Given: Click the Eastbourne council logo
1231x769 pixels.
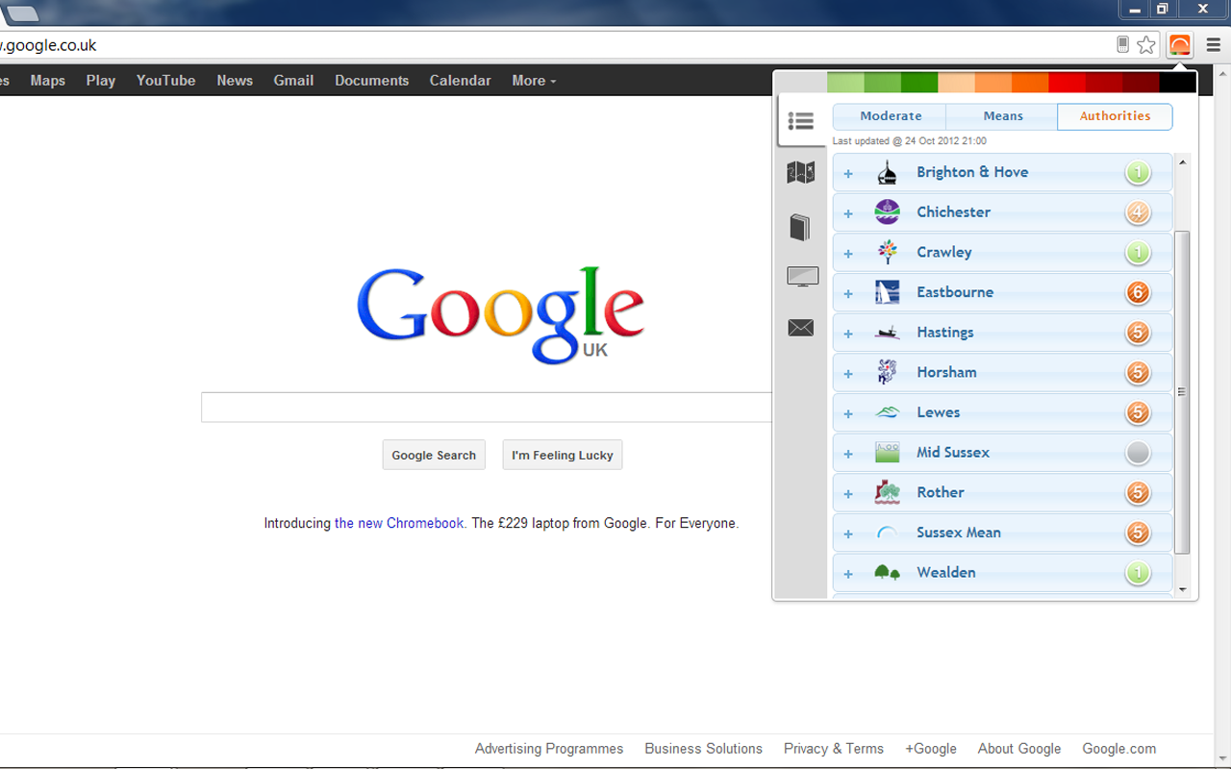Looking at the screenshot, I should click(x=887, y=292).
